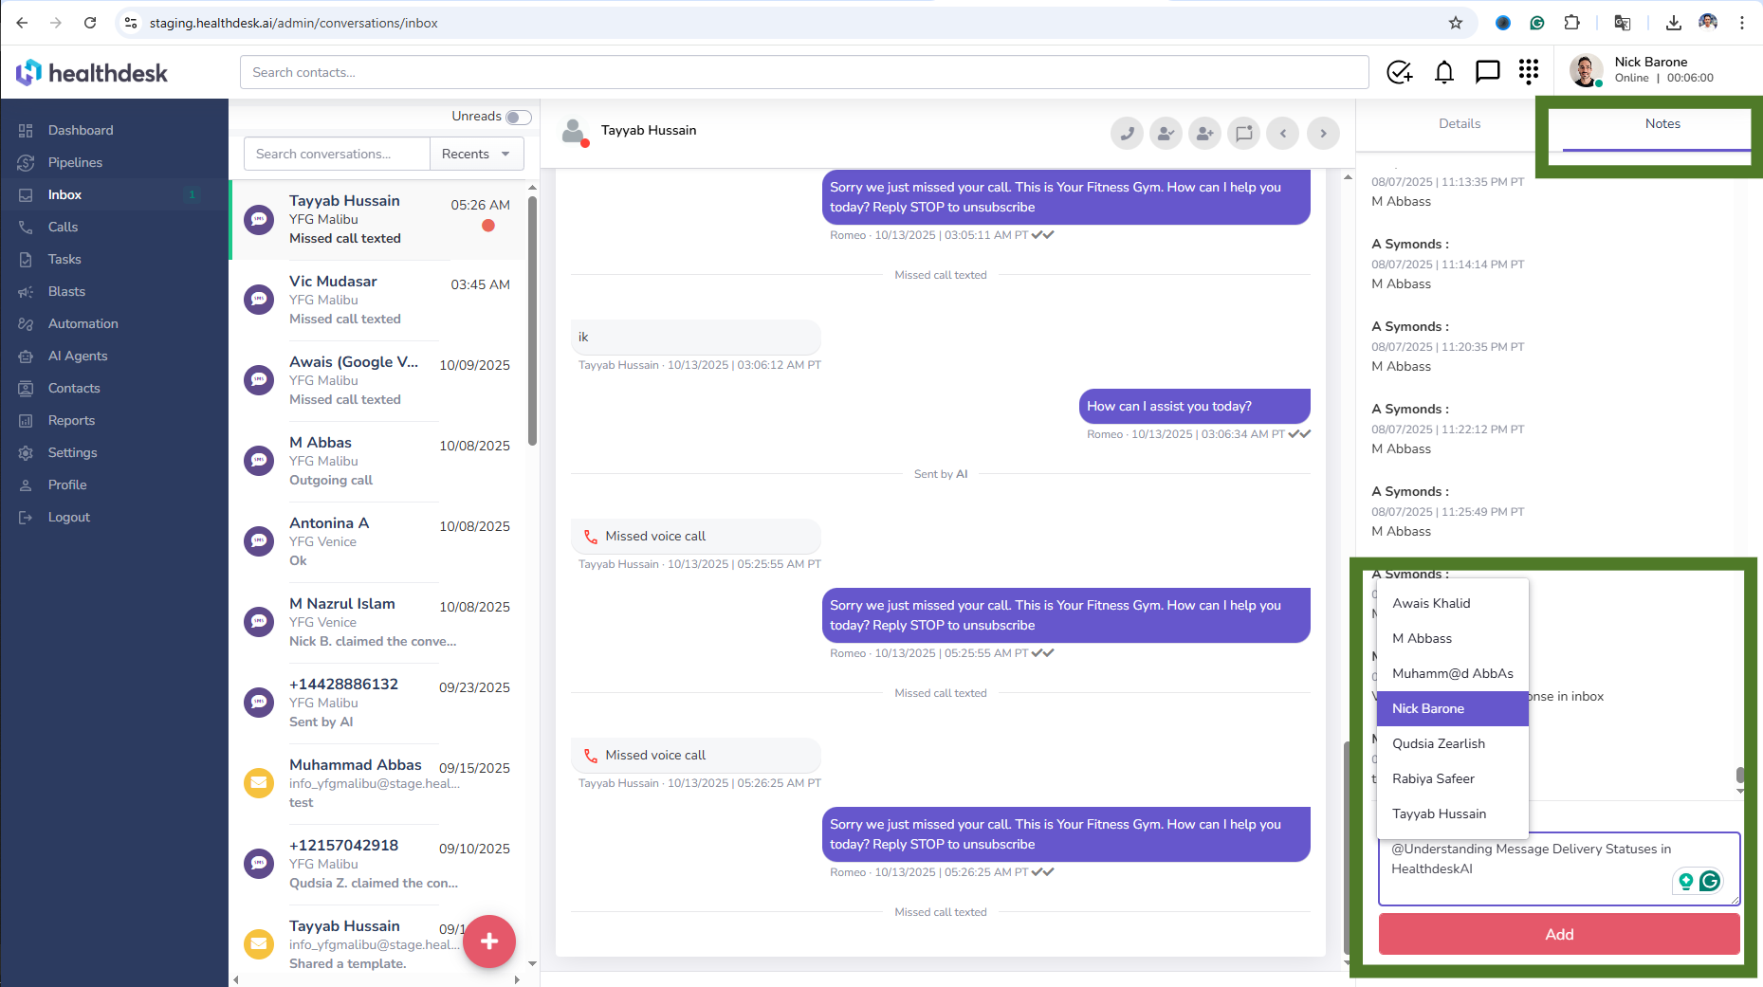Open Antonina A conversation
The image size is (1763, 987).
(x=379, y=541)
